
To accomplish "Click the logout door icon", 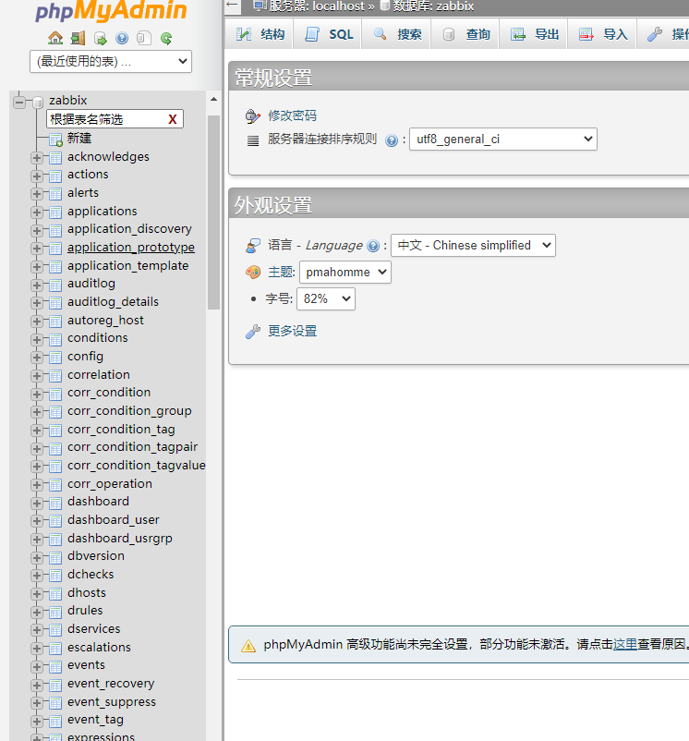I will (78, 39).
